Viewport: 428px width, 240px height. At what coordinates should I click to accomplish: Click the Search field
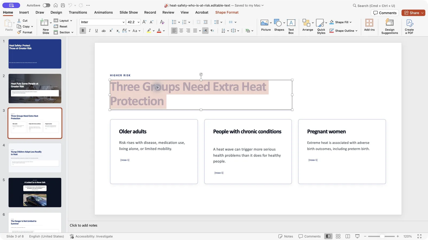pyautogui.click(x=374, y=6)
